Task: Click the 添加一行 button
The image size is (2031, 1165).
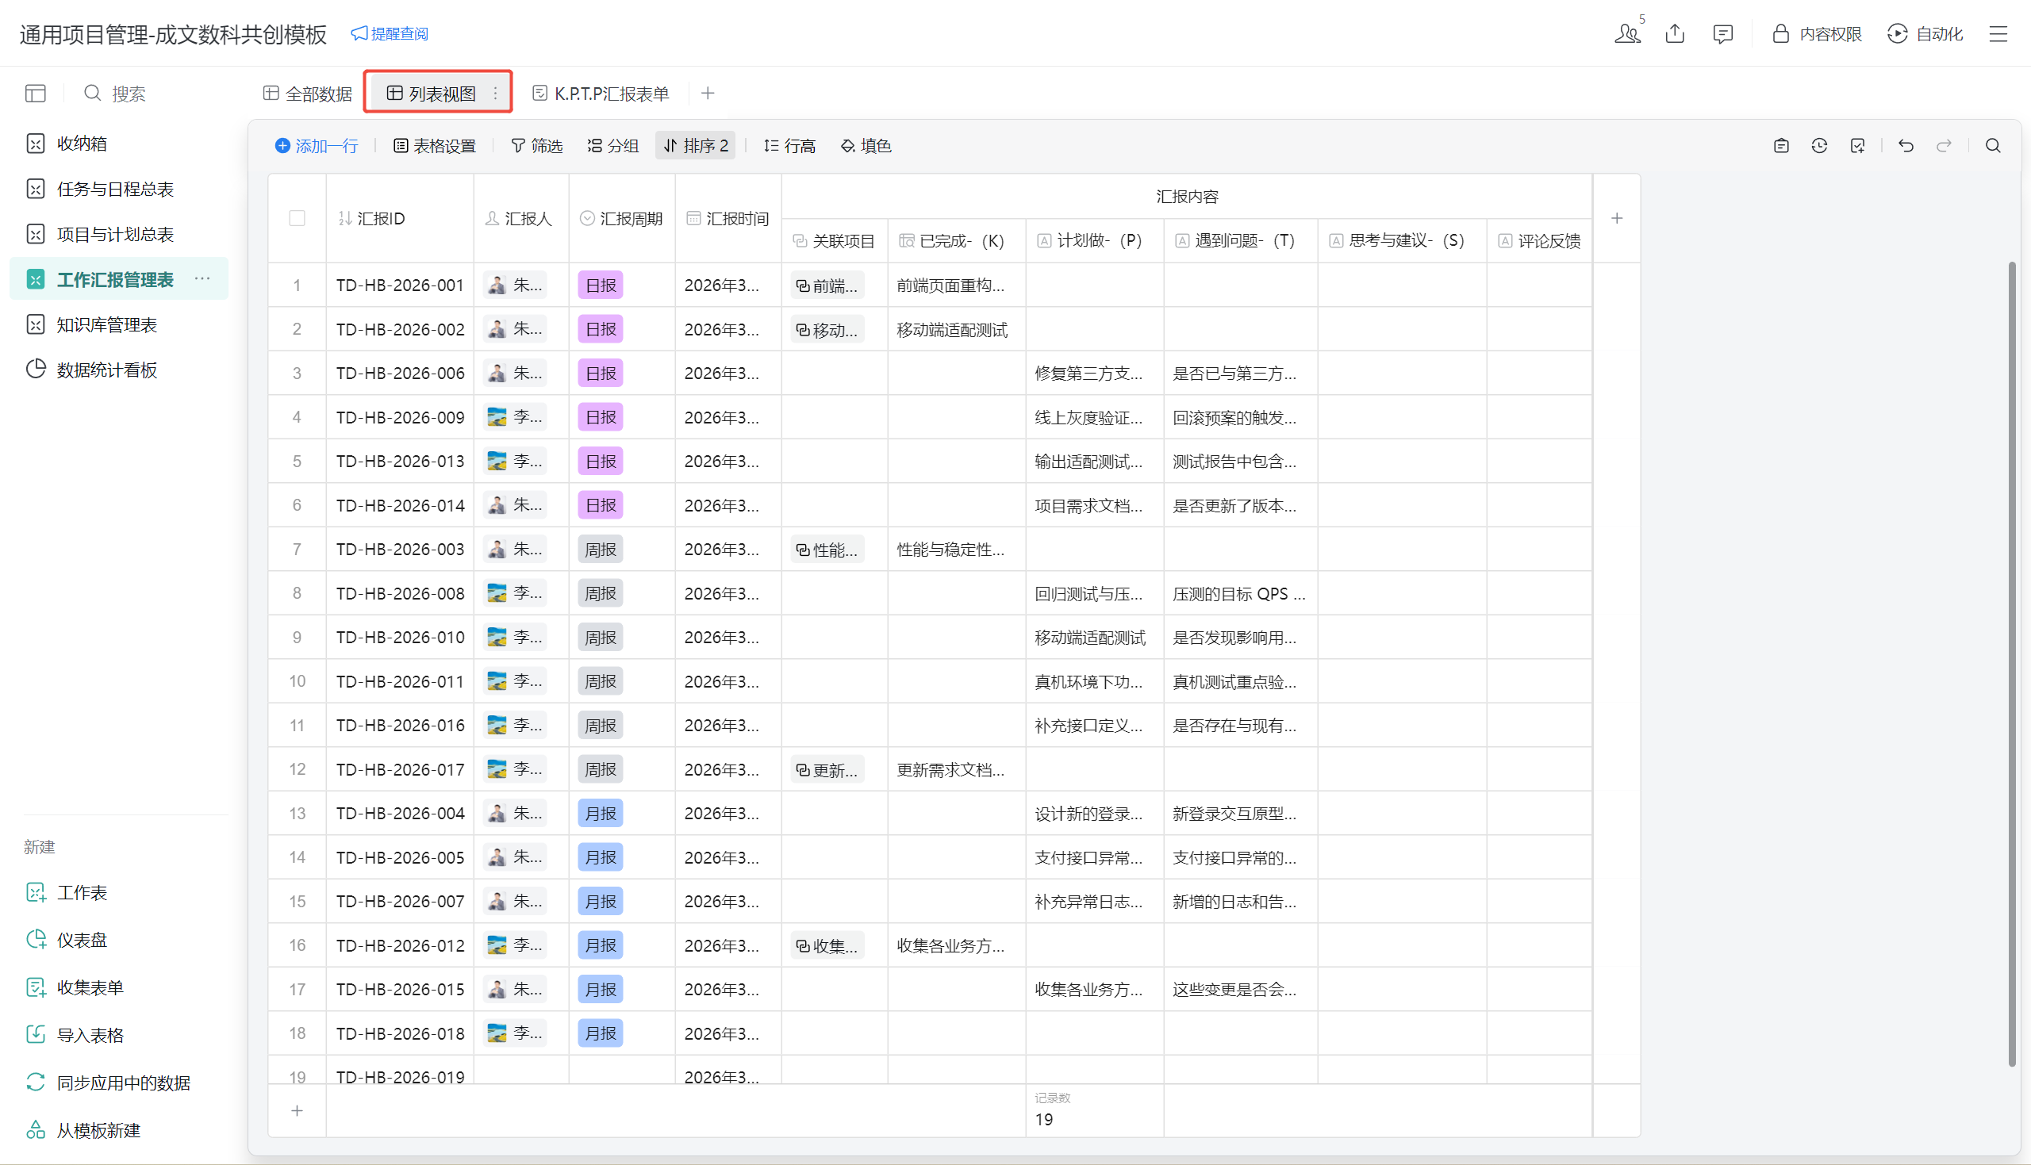Action: [x=317, y=146]
